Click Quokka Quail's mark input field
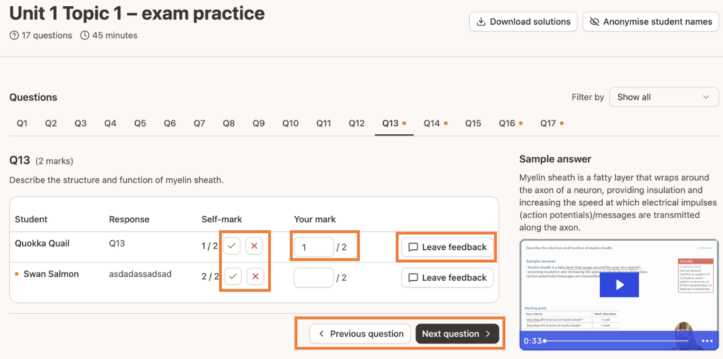 point(313,247)
